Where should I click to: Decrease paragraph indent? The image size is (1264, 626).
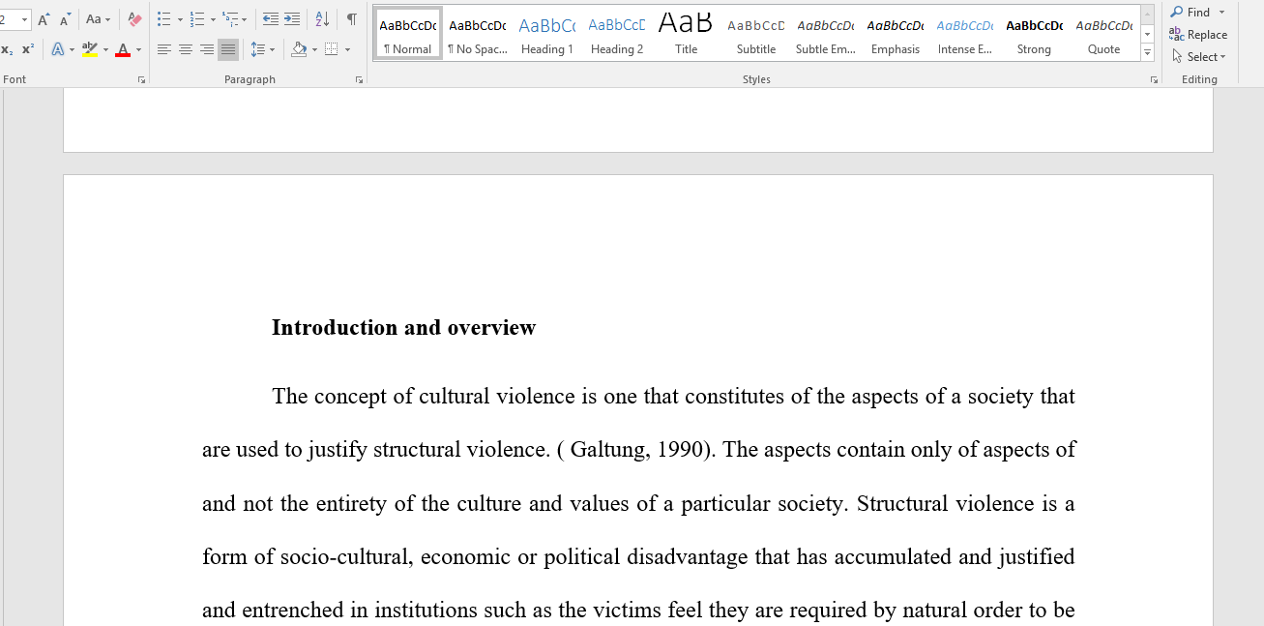[270, 19]
